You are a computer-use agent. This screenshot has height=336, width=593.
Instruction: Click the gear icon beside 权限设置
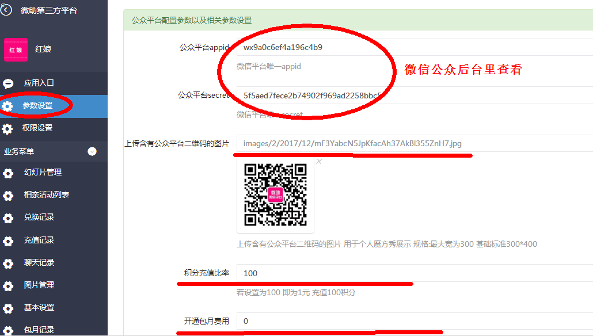click(7, 129)
